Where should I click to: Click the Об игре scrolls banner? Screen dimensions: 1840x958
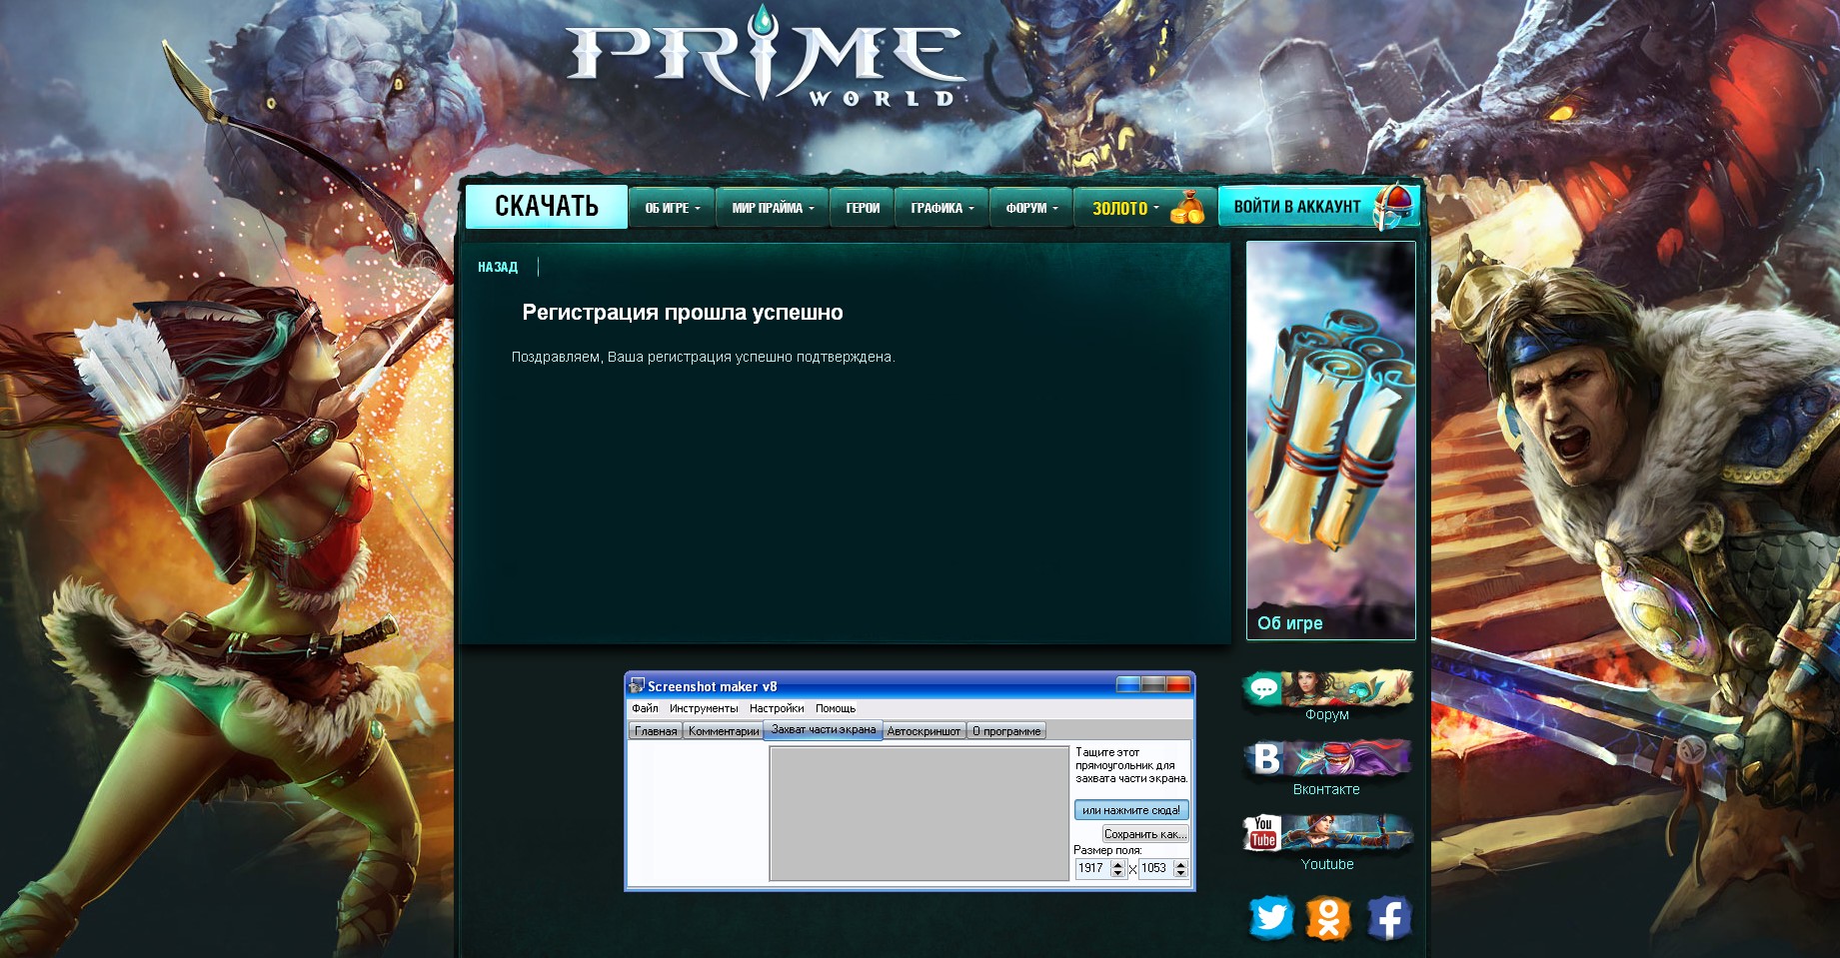pos(1331,441)
